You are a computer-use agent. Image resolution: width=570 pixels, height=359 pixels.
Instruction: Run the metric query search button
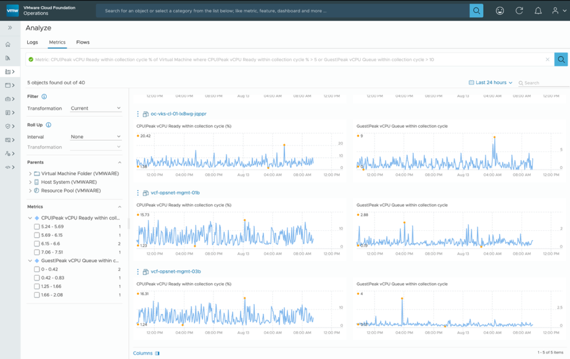562,59
